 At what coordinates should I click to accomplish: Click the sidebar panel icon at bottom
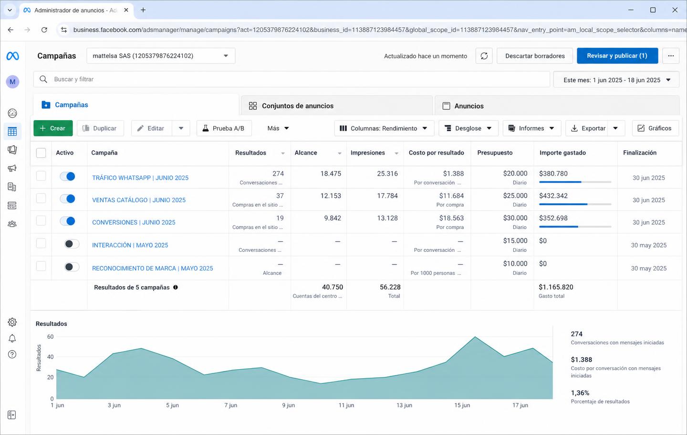click(12, 415)
